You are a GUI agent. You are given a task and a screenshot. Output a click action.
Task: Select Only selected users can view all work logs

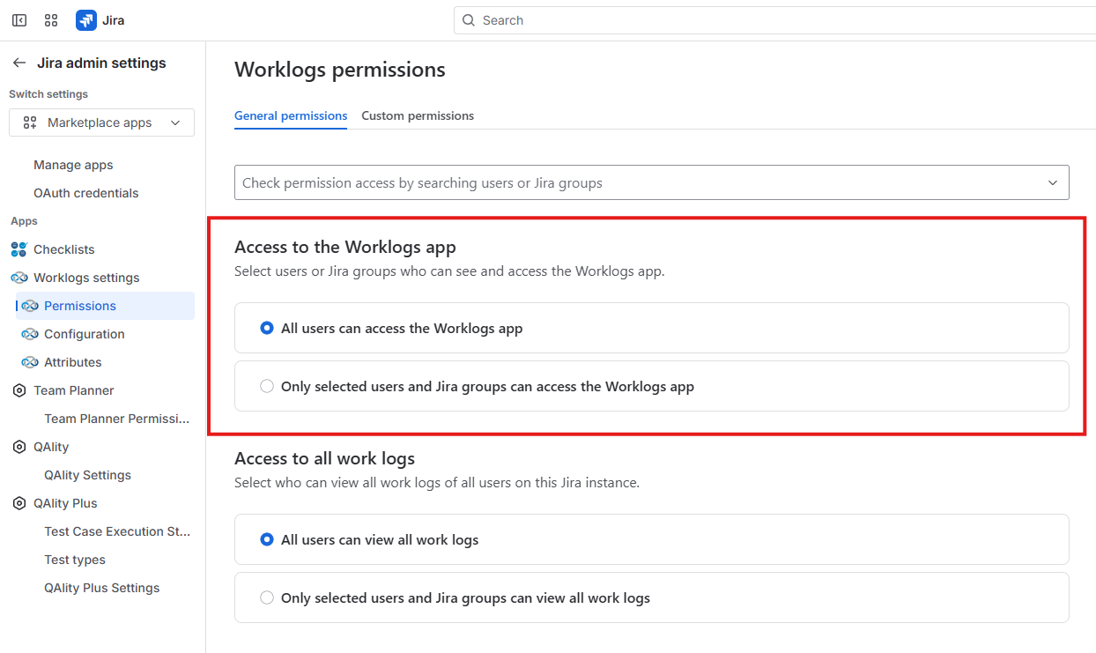pos(267,597)
